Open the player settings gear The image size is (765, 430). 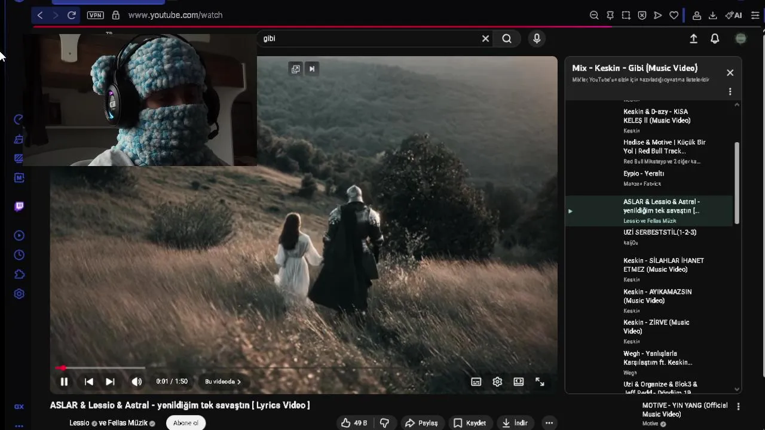[x=497, y=382]
